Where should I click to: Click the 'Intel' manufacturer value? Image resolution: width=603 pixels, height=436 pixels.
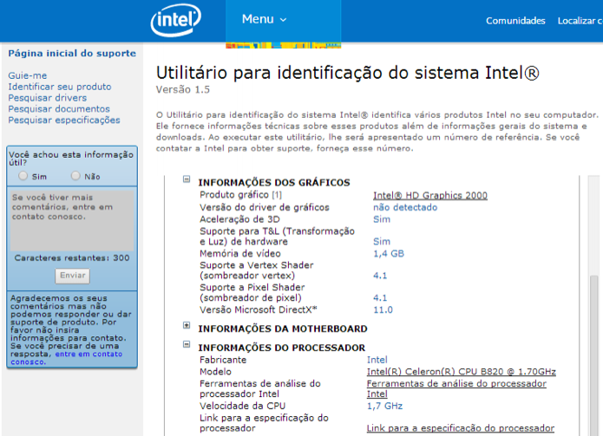(x=377, y=360)
